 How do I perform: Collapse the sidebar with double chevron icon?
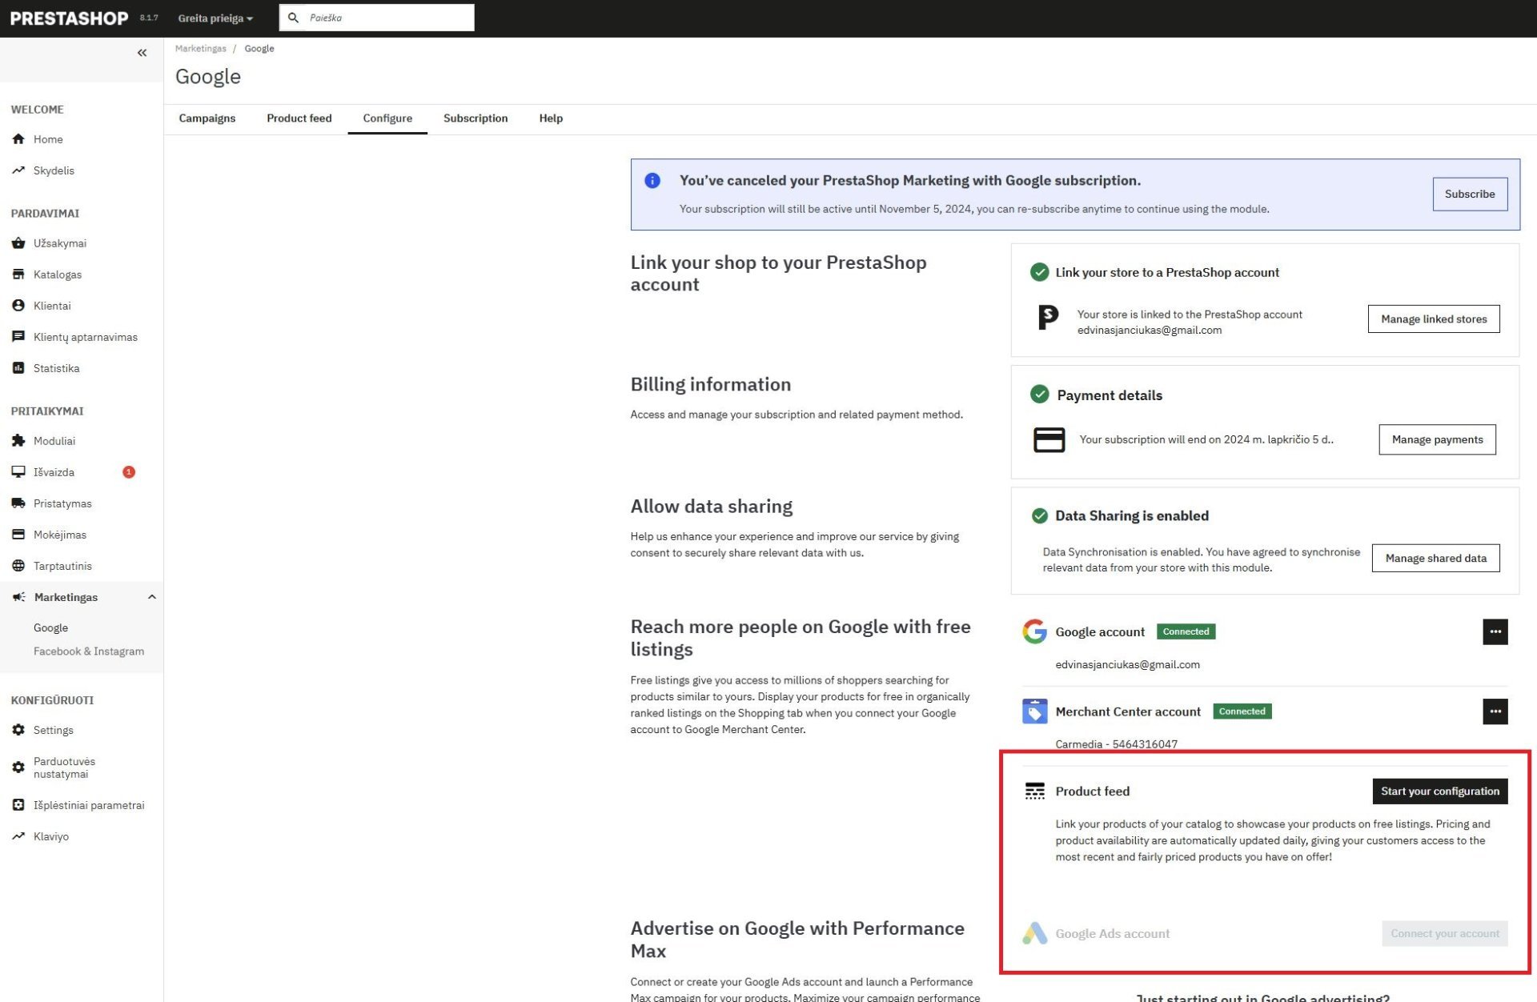pos(142,53)
